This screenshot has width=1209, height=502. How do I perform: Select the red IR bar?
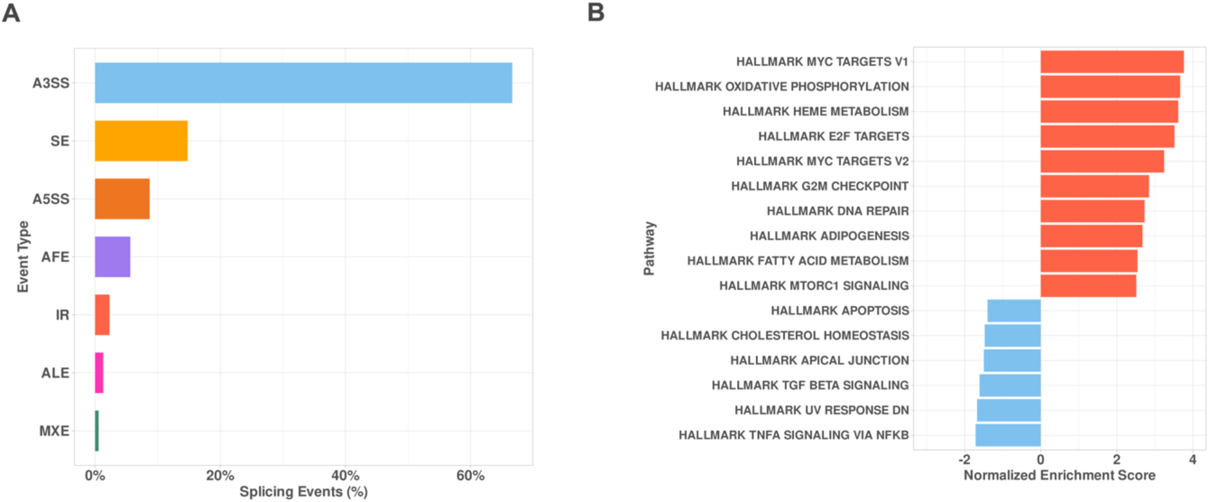[x=102, y=315]
